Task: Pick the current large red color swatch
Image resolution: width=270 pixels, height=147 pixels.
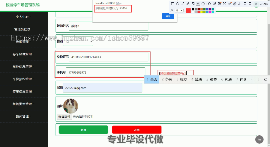Action: click(x=188, y=10)
